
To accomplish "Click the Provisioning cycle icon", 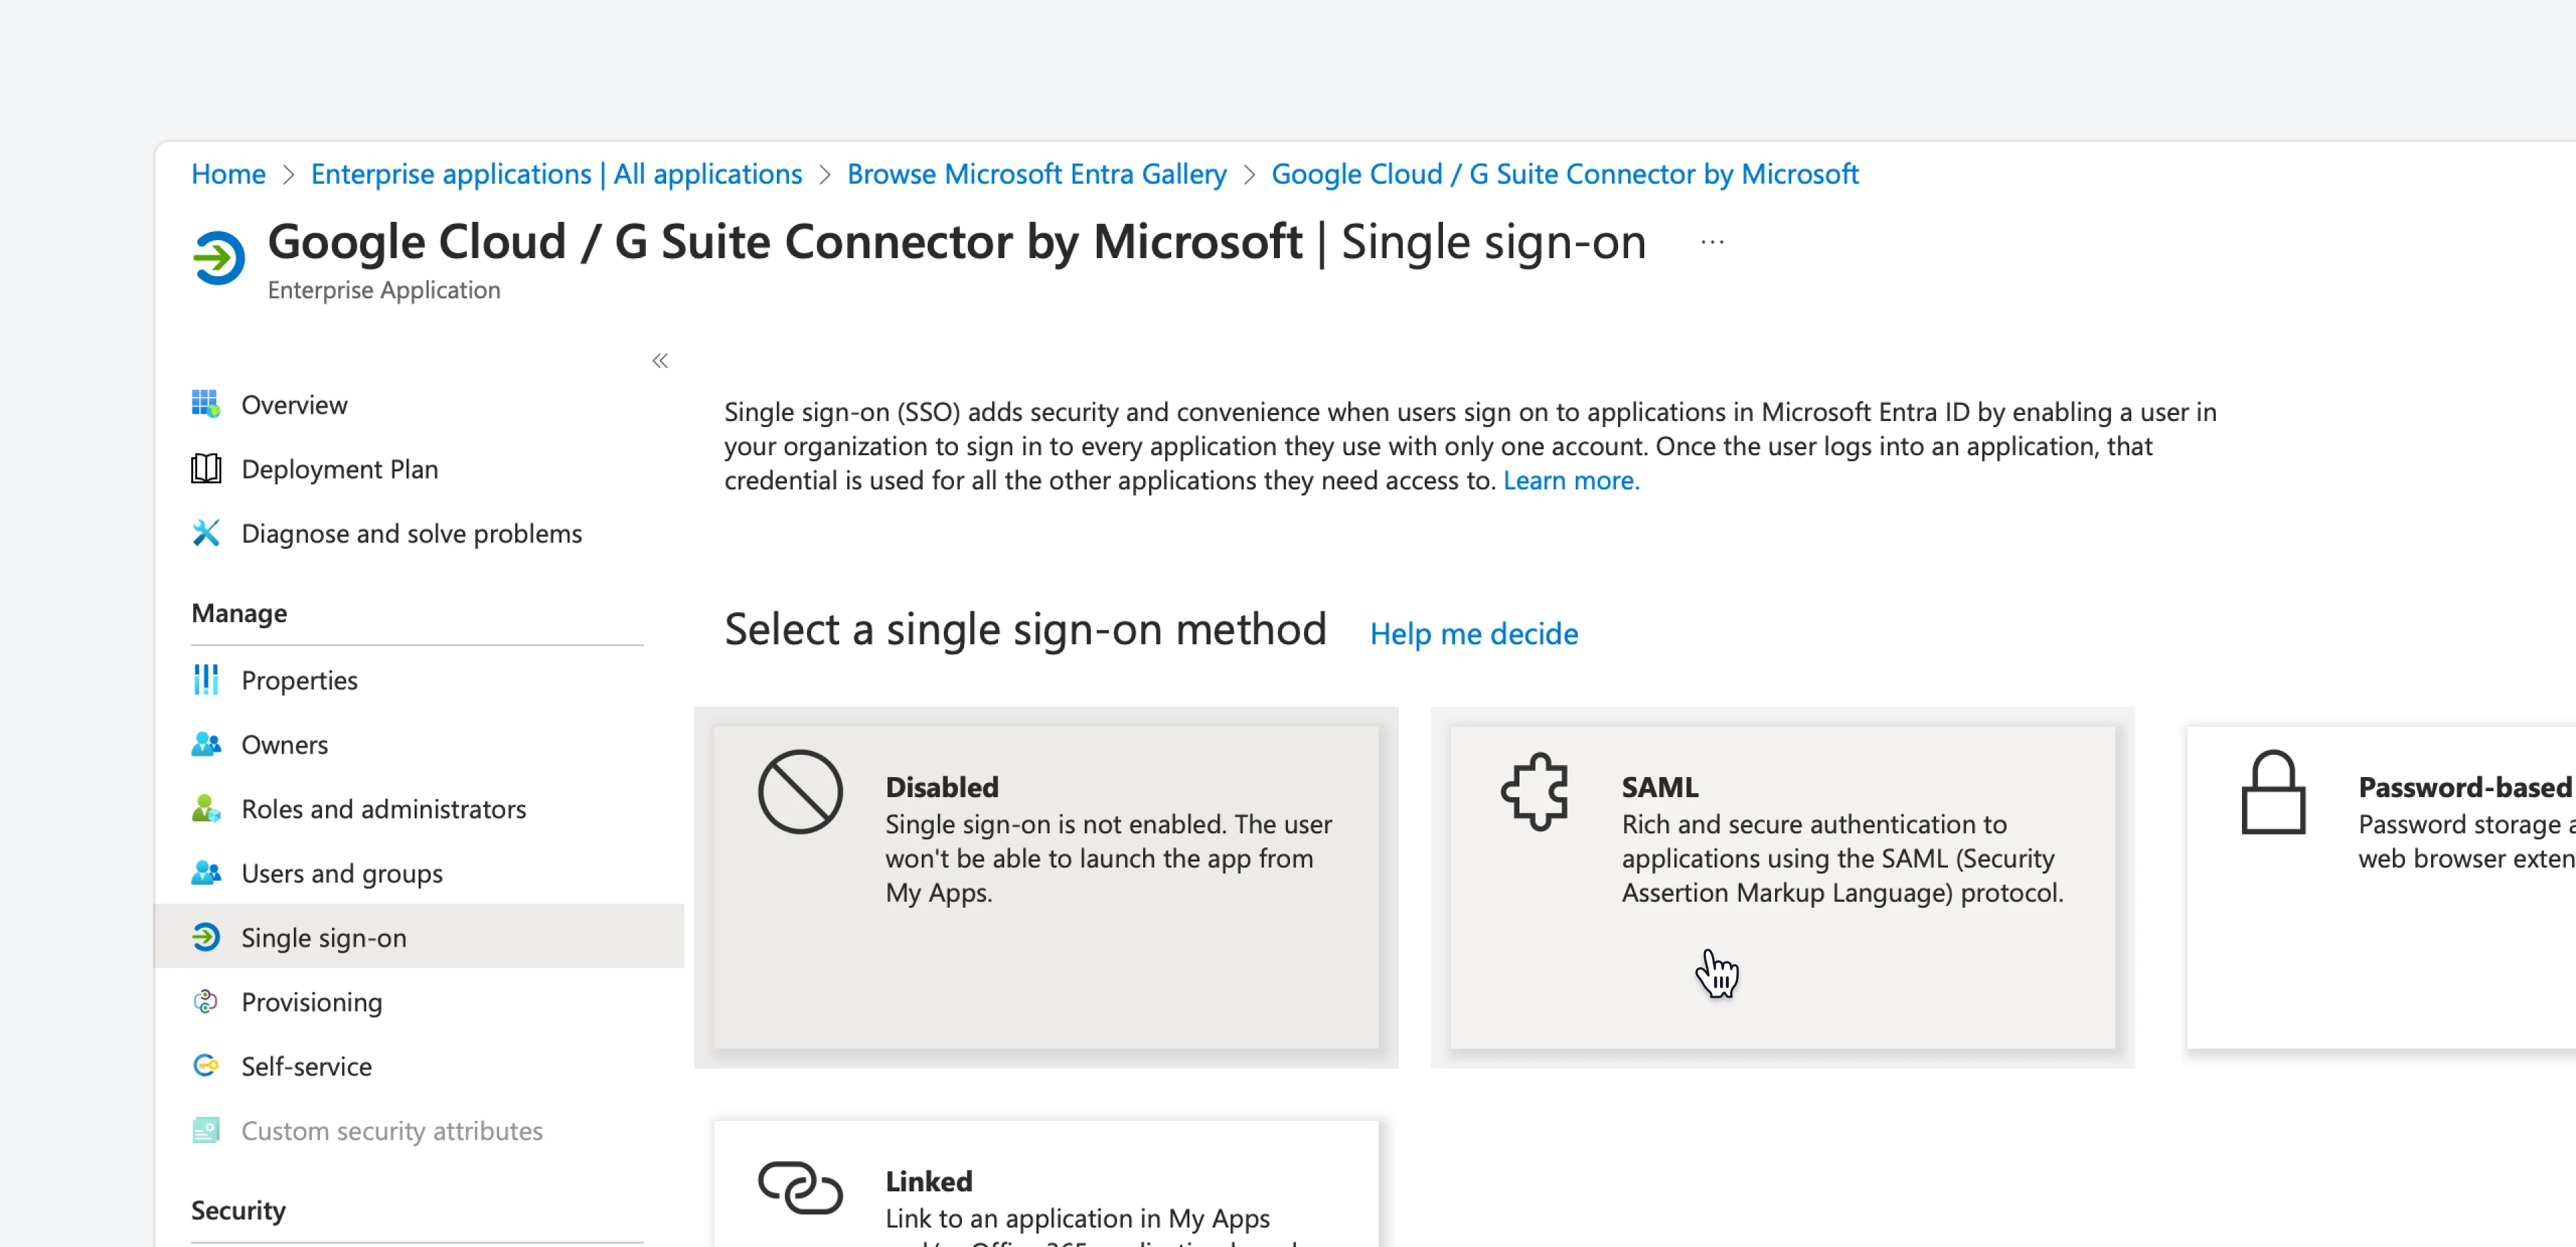I will (206, 1001).
